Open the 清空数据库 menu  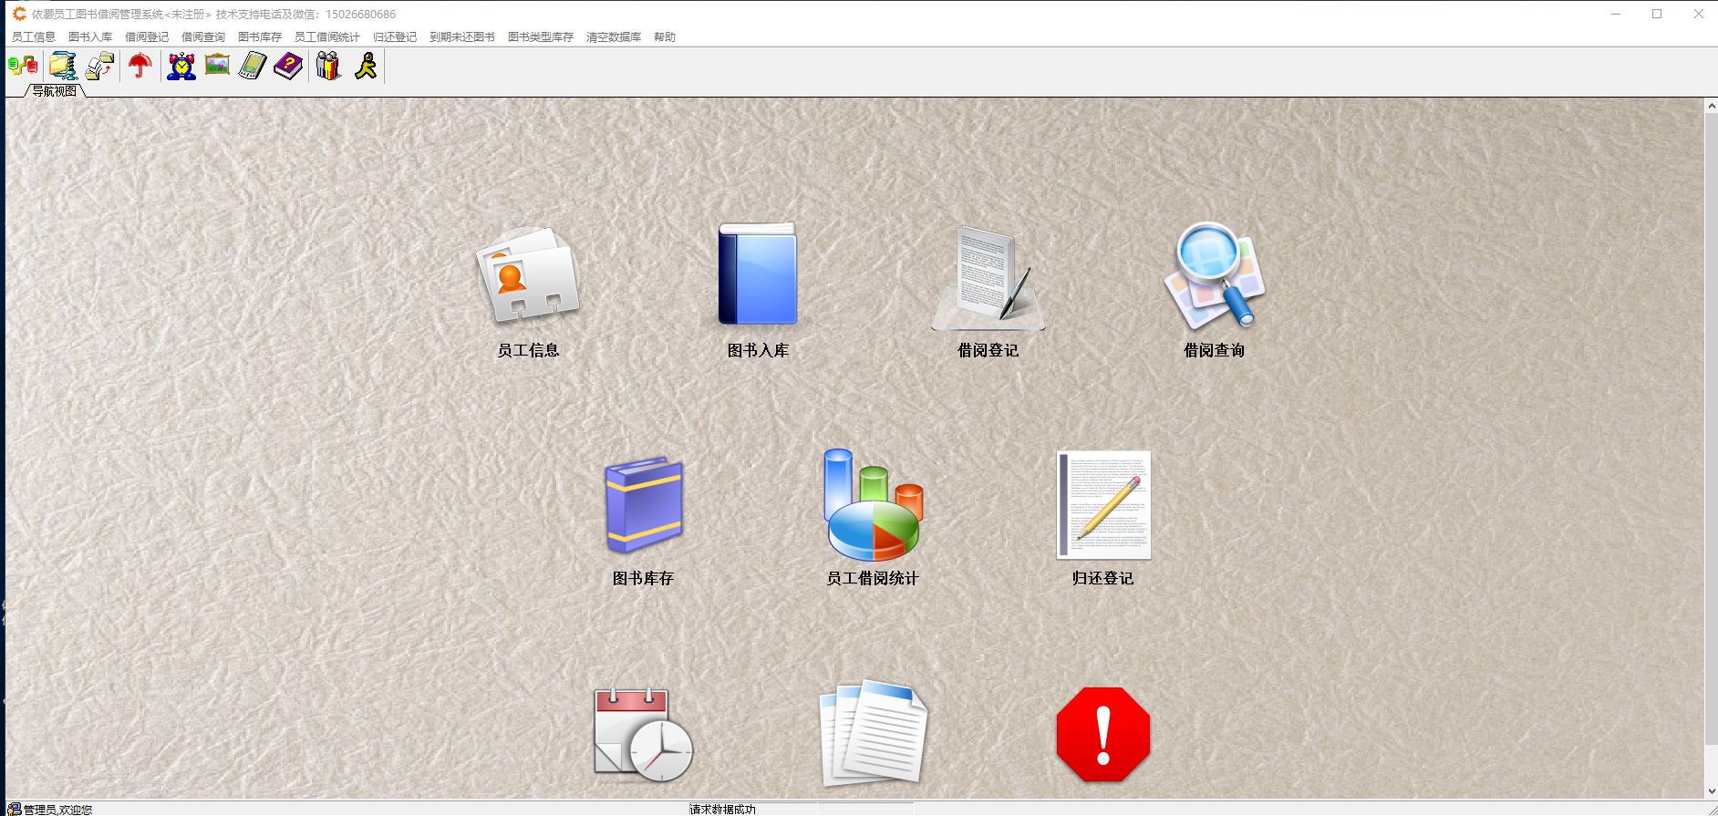click(613, 37)
